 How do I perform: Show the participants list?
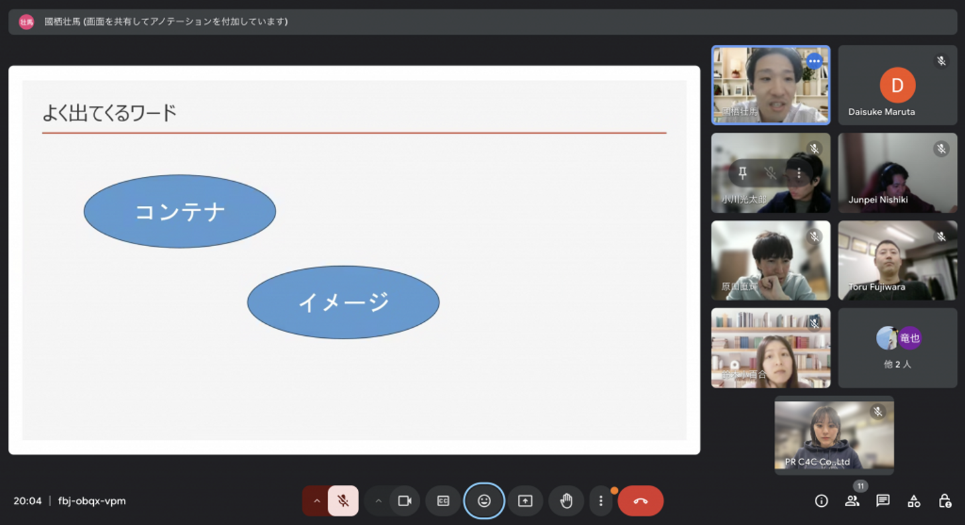pyautogui.click(x=852, y=501)
